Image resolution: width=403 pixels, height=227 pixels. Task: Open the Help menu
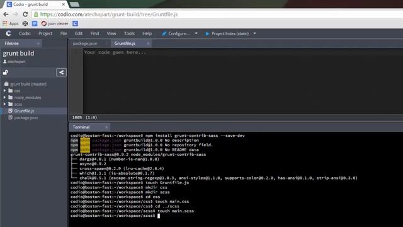tap(147, 33)
